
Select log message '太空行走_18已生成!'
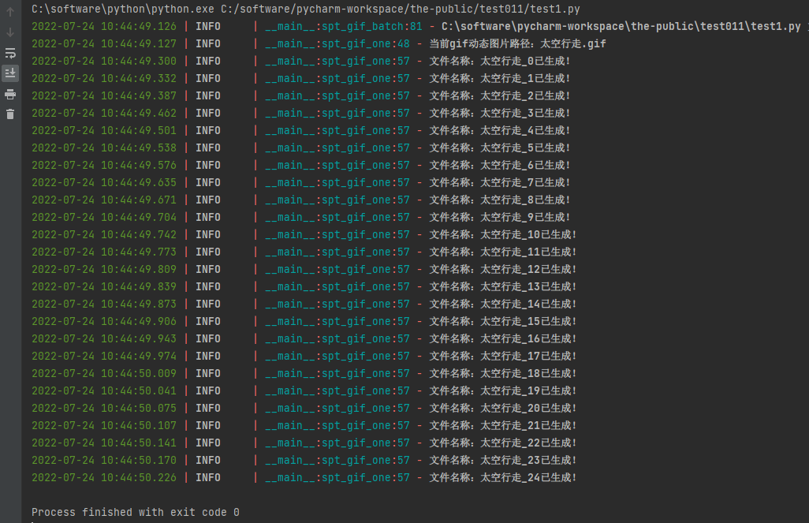(x=528, y=373)
